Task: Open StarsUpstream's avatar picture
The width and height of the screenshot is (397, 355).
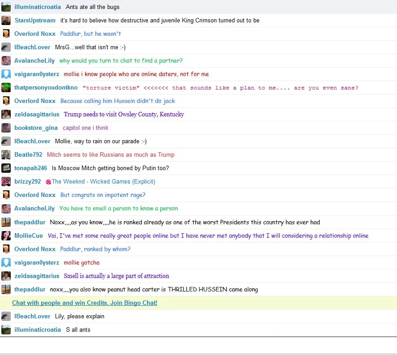Action: click(x=6, y=20)
